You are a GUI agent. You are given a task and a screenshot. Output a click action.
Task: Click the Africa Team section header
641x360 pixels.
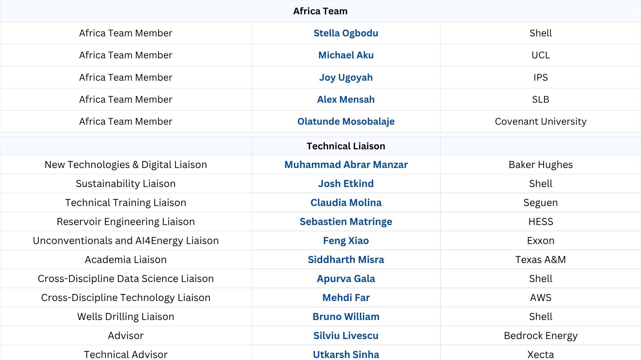point(320,11)
